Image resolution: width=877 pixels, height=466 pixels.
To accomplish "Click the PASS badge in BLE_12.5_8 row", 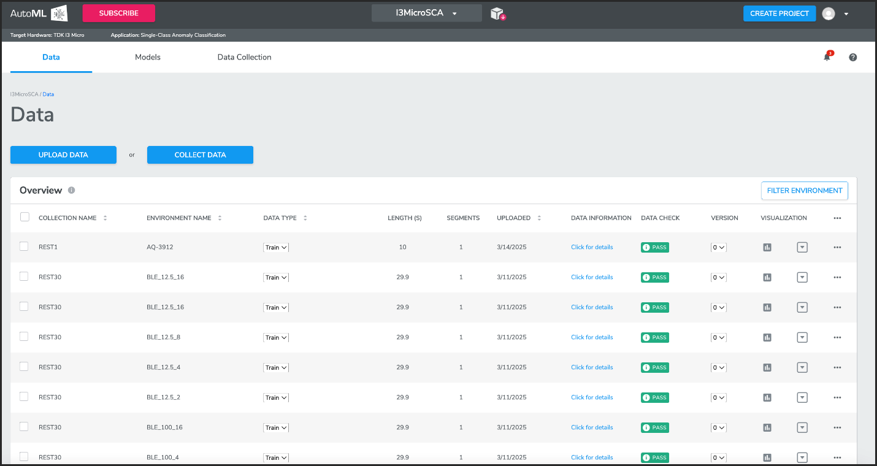I will click(655, 337).
